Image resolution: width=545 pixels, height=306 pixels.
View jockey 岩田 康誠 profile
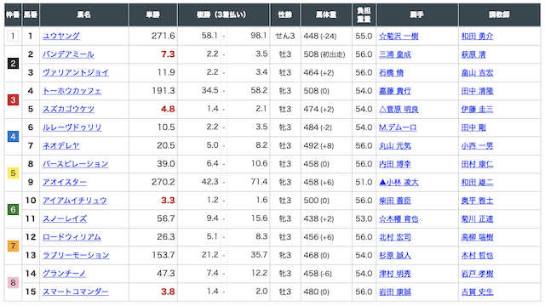click(x=395, y=292)
